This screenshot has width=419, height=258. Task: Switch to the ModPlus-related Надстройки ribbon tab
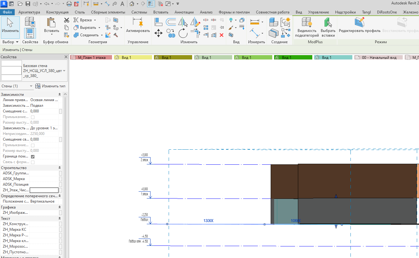(345, 12)
